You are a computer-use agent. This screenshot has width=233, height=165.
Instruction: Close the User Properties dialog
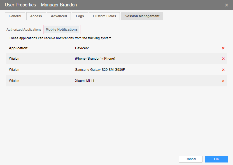[227, 5]
